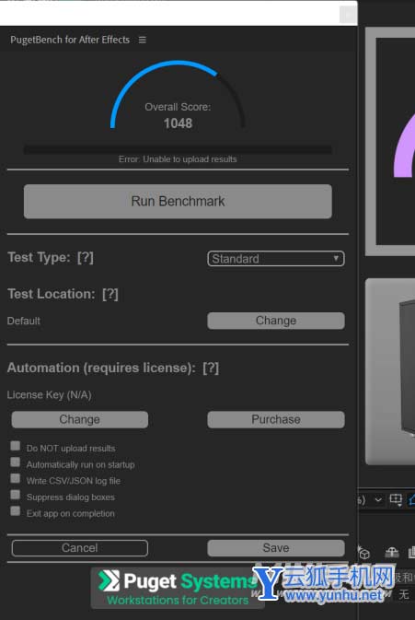Click Change button under License Key
The image size is (415, 620).
80,419
